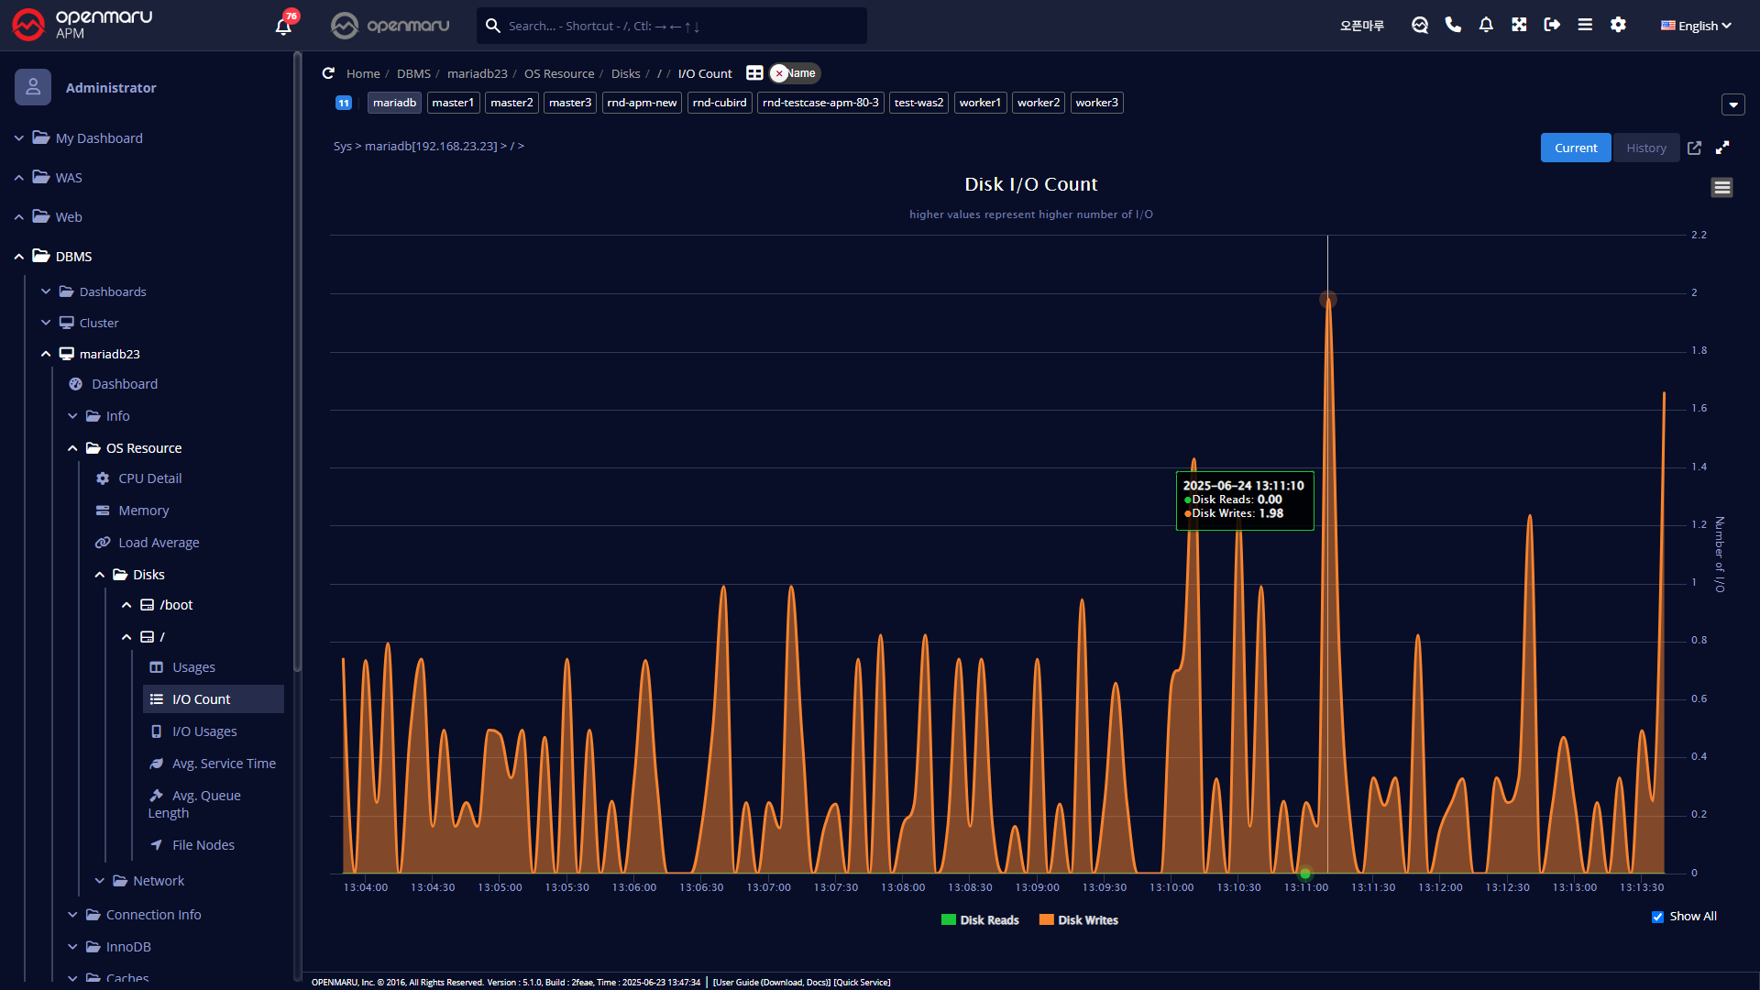The width and height of the screenshot is (1760, 990).
Task: Click the logout arrow icon in header
Action: [1552, 25]
